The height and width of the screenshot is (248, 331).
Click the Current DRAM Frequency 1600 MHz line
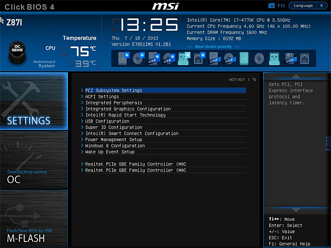227,33
